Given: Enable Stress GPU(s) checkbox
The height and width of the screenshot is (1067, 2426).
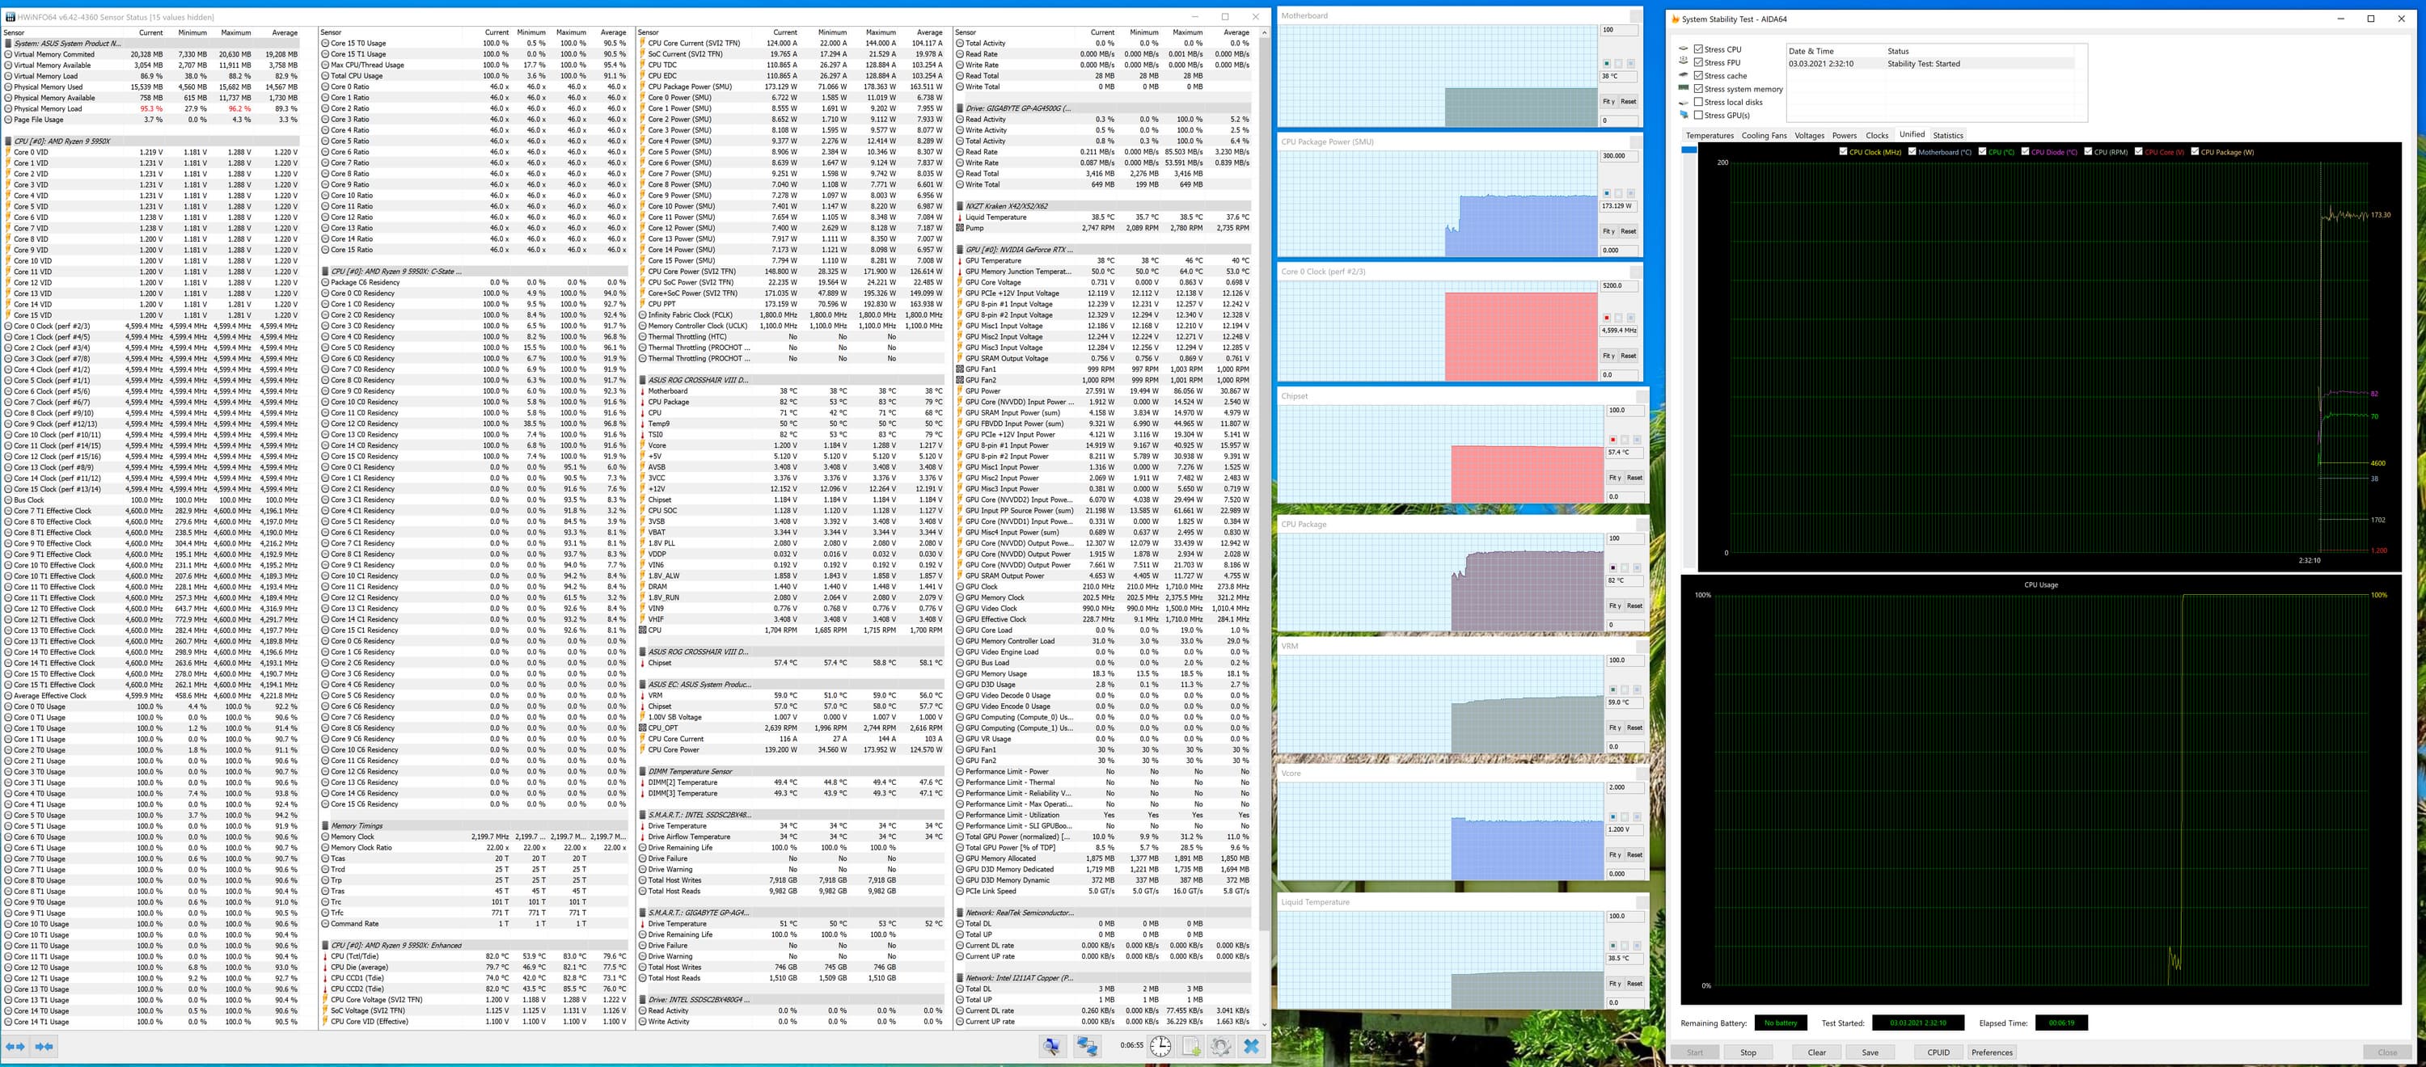Looking at the screenshot, I should (1698, 115).
